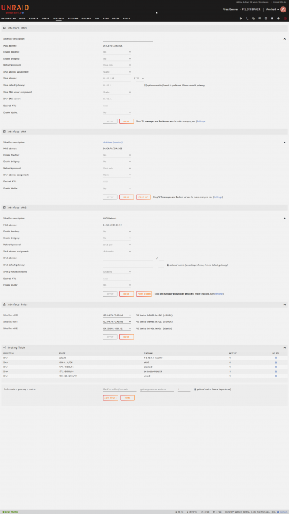This screenshot has width=289, height=514.
Task: Click eth0 IPv4 address field
Action: [x=117, y=79]
